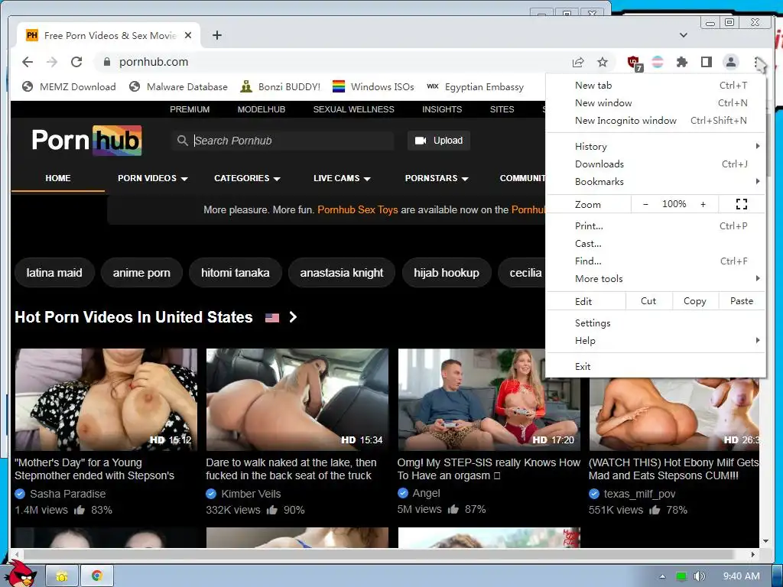Click the volume speaker tray icon
This screenshot has height=587, width=783.
tap(700, 576)
